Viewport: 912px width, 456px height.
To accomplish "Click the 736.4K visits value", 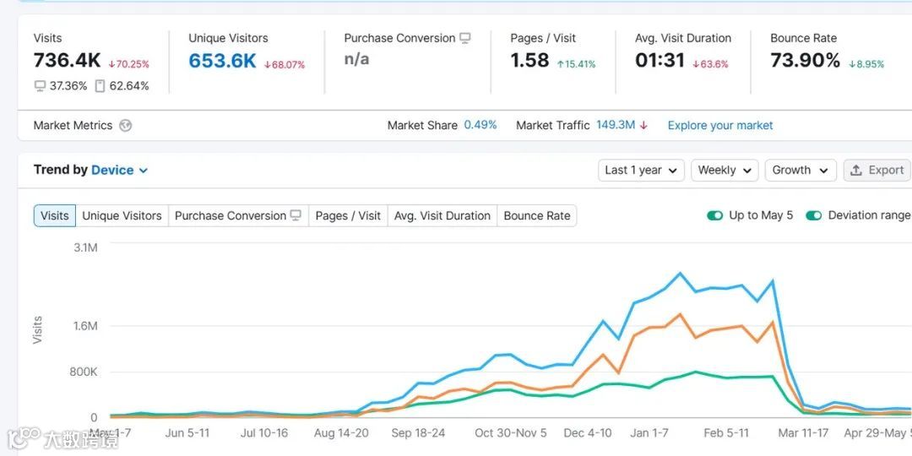I will point(67,61).
